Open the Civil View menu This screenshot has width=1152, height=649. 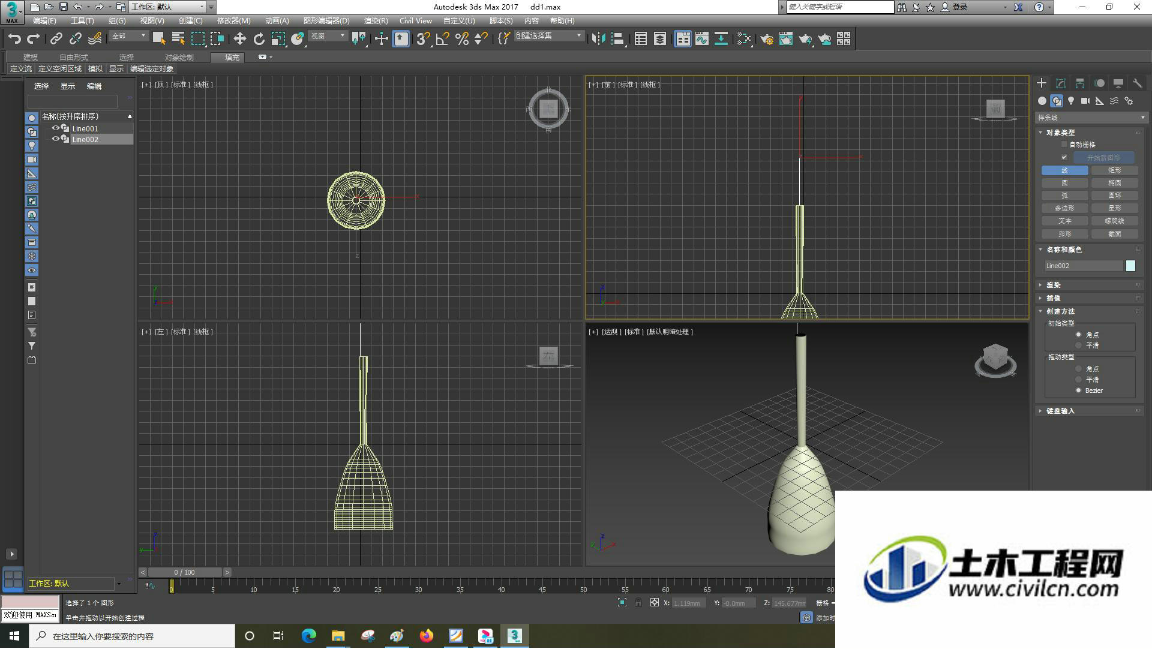(x=416, y=21)
